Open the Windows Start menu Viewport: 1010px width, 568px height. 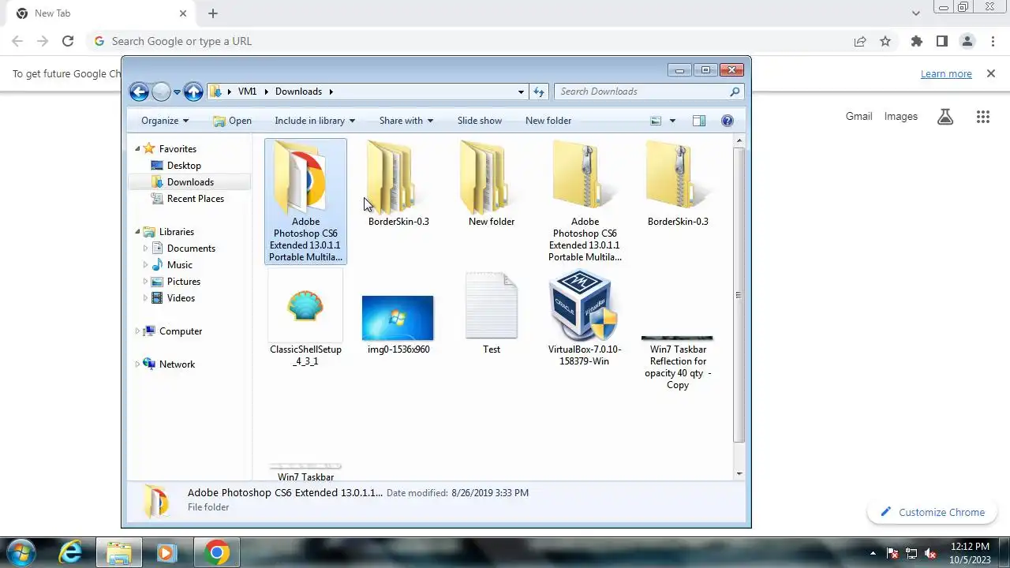21,552
